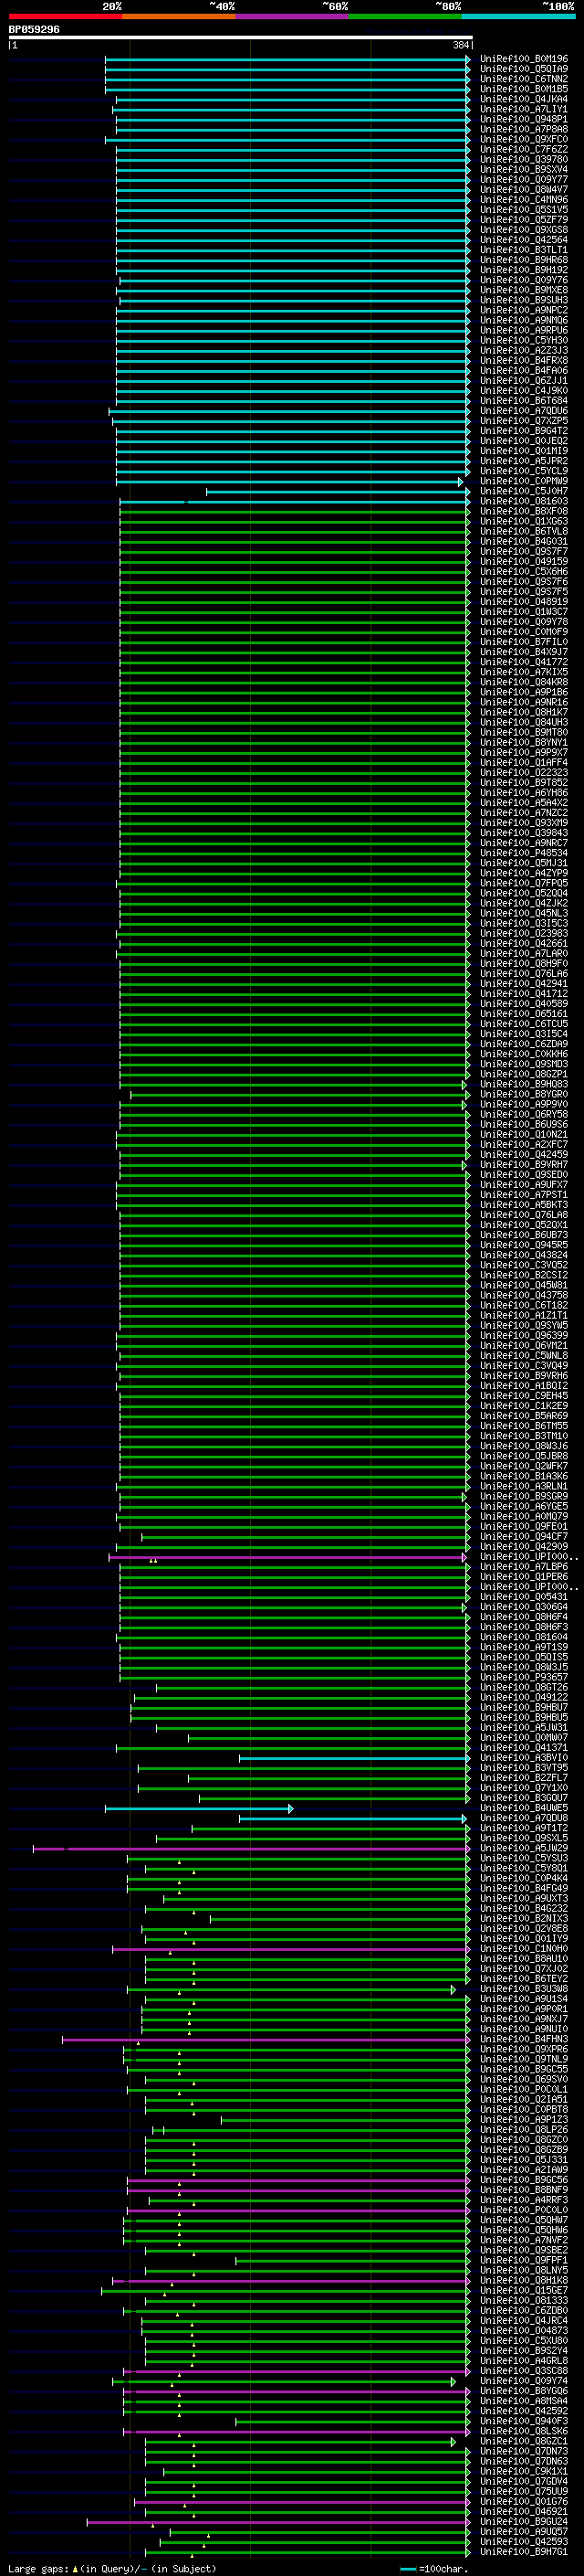Click hit label UniRef100_A9NPC2
The image size is (584, 2576).
coord(524,310)
